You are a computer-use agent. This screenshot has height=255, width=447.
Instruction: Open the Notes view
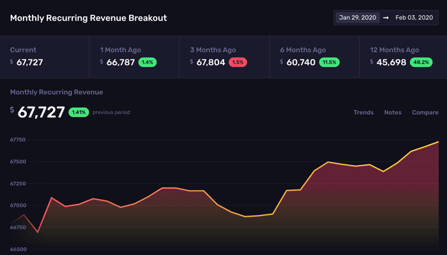click(393, 112)
